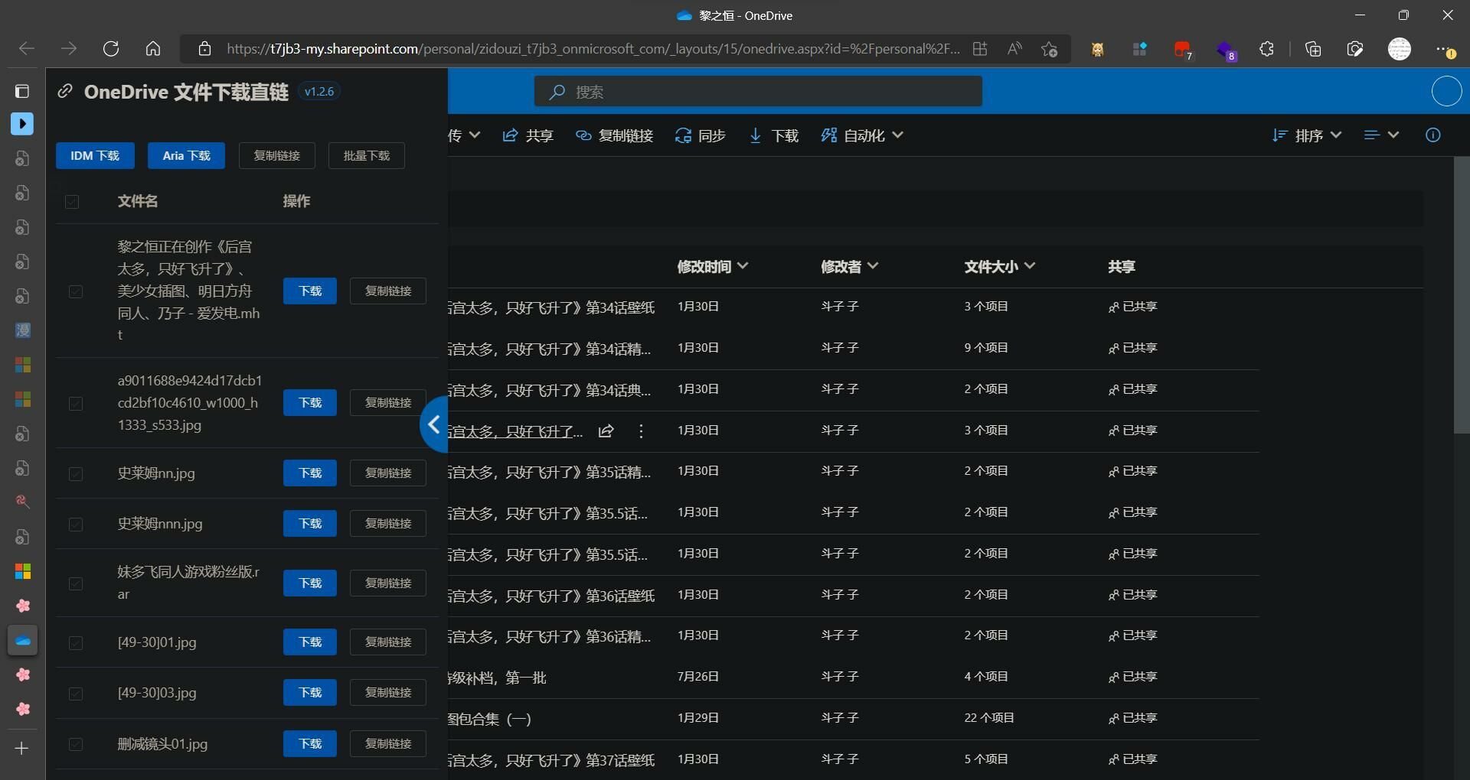Expand the 排序 sort dropdown
The width and height of the screenshot is (1470, 780).
[1307, 135]
